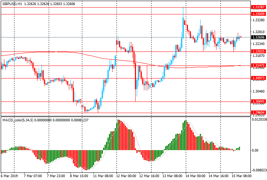Click the 6 Mar 2019 date label

click(9, 176)
